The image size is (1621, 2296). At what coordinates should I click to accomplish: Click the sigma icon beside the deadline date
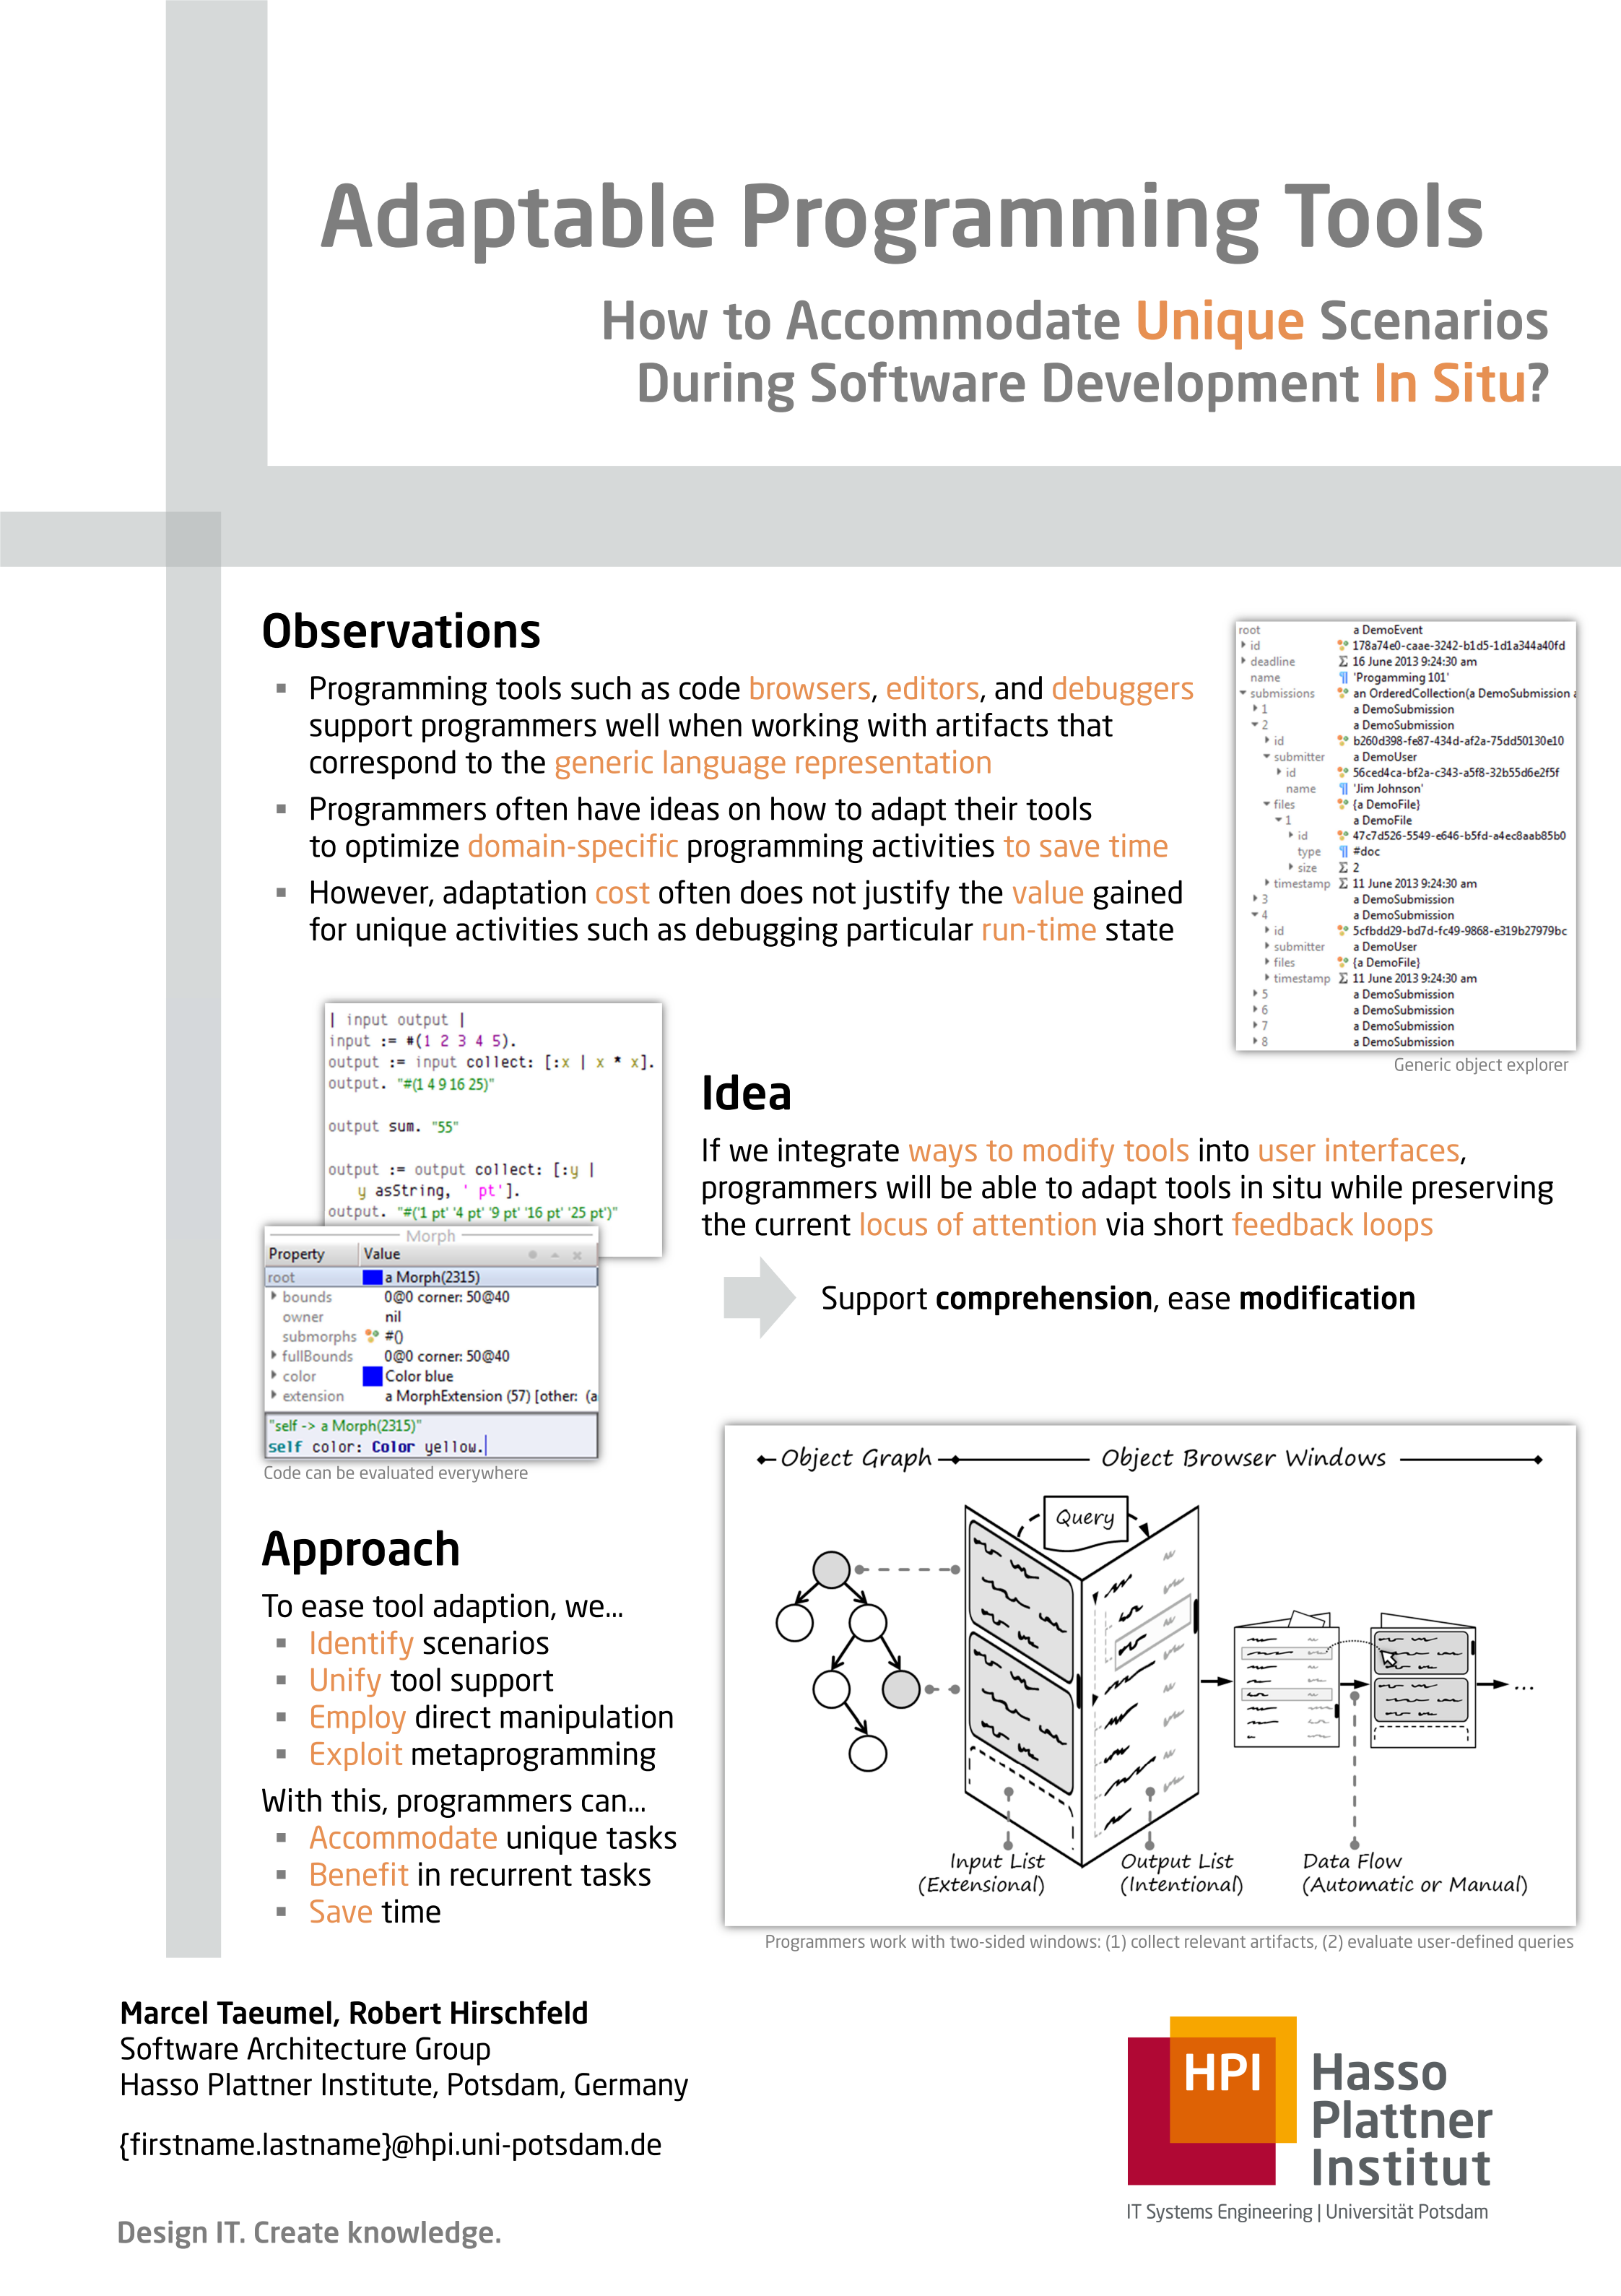(x=1343, y=662)
